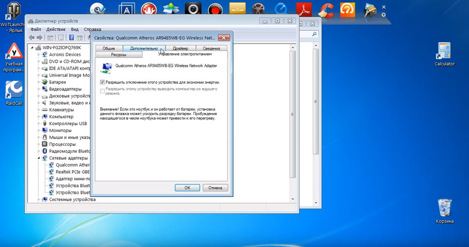Uncheck Разрешить отключение этого устройства для экономии энергии
Image resolution: width=469 pixels, height=247 pixels.
pos(103,82)
